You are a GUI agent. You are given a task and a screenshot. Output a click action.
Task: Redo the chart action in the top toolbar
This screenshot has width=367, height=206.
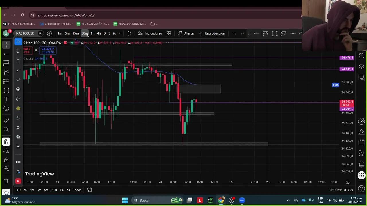243,33
